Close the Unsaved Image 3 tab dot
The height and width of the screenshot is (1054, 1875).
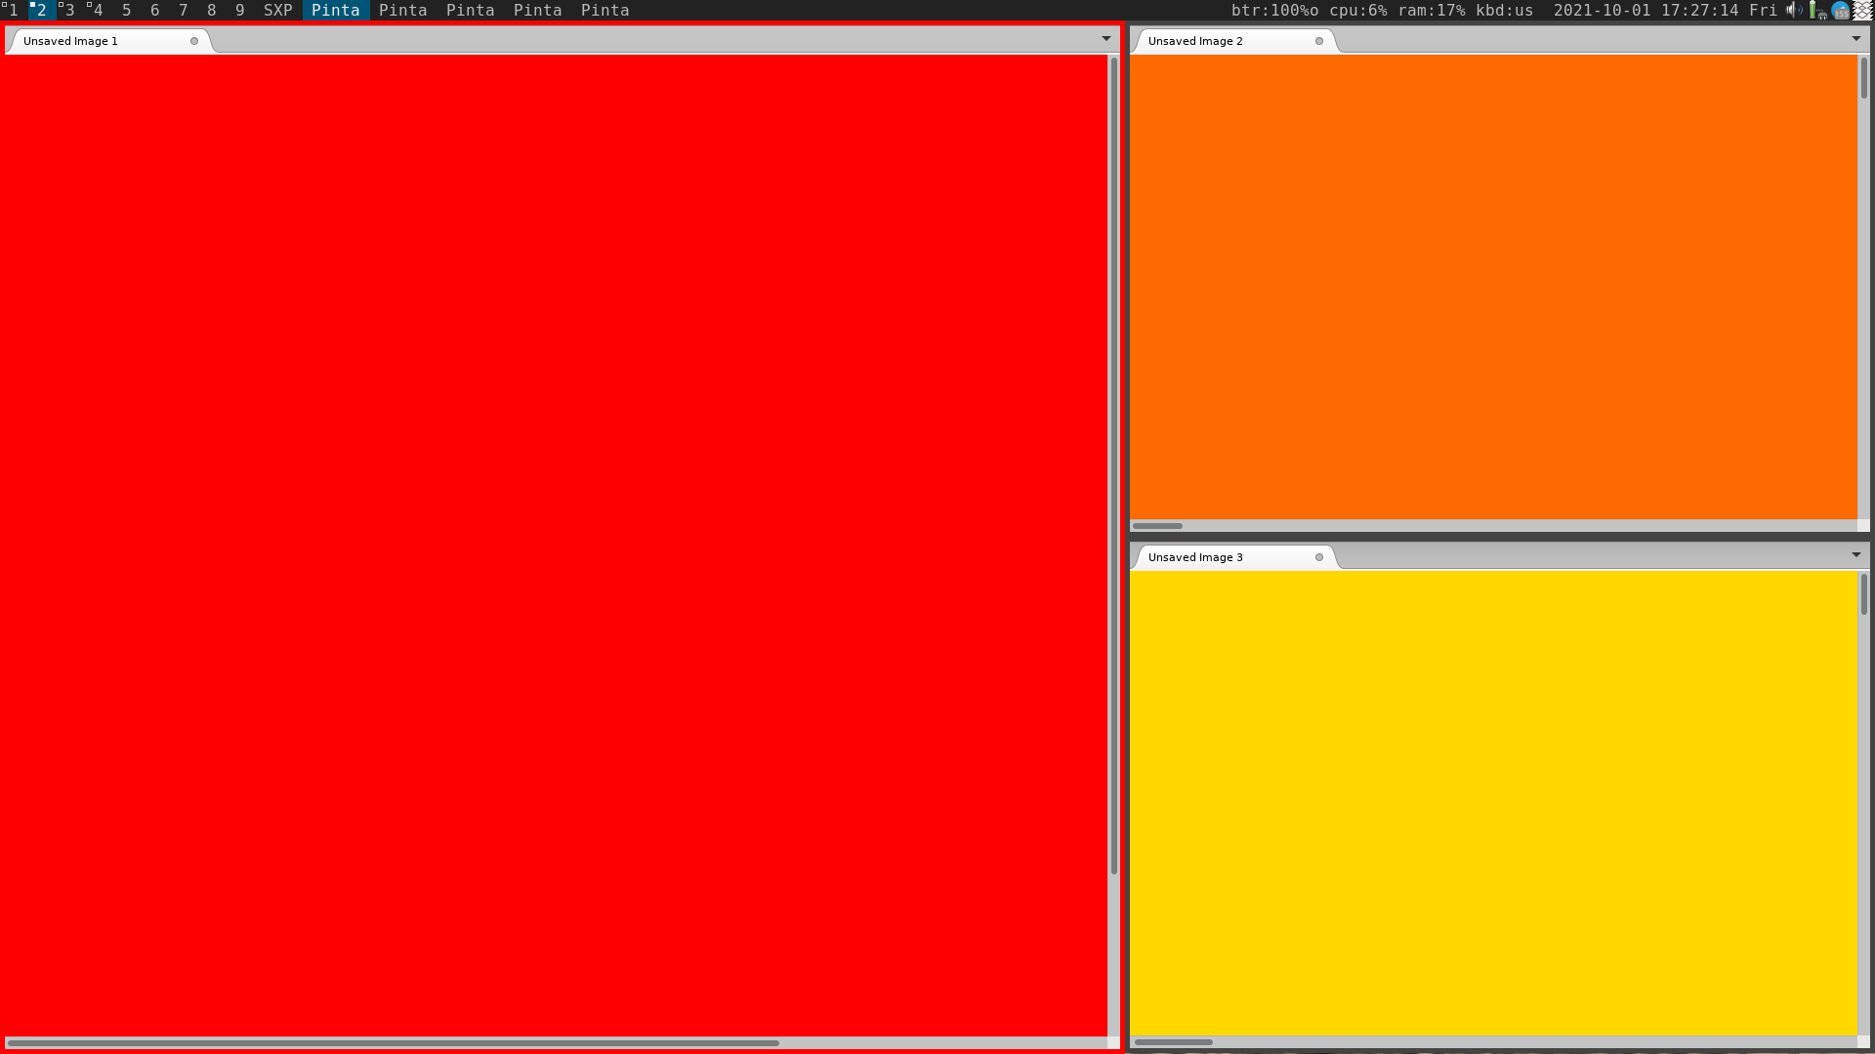point(1319,557)
